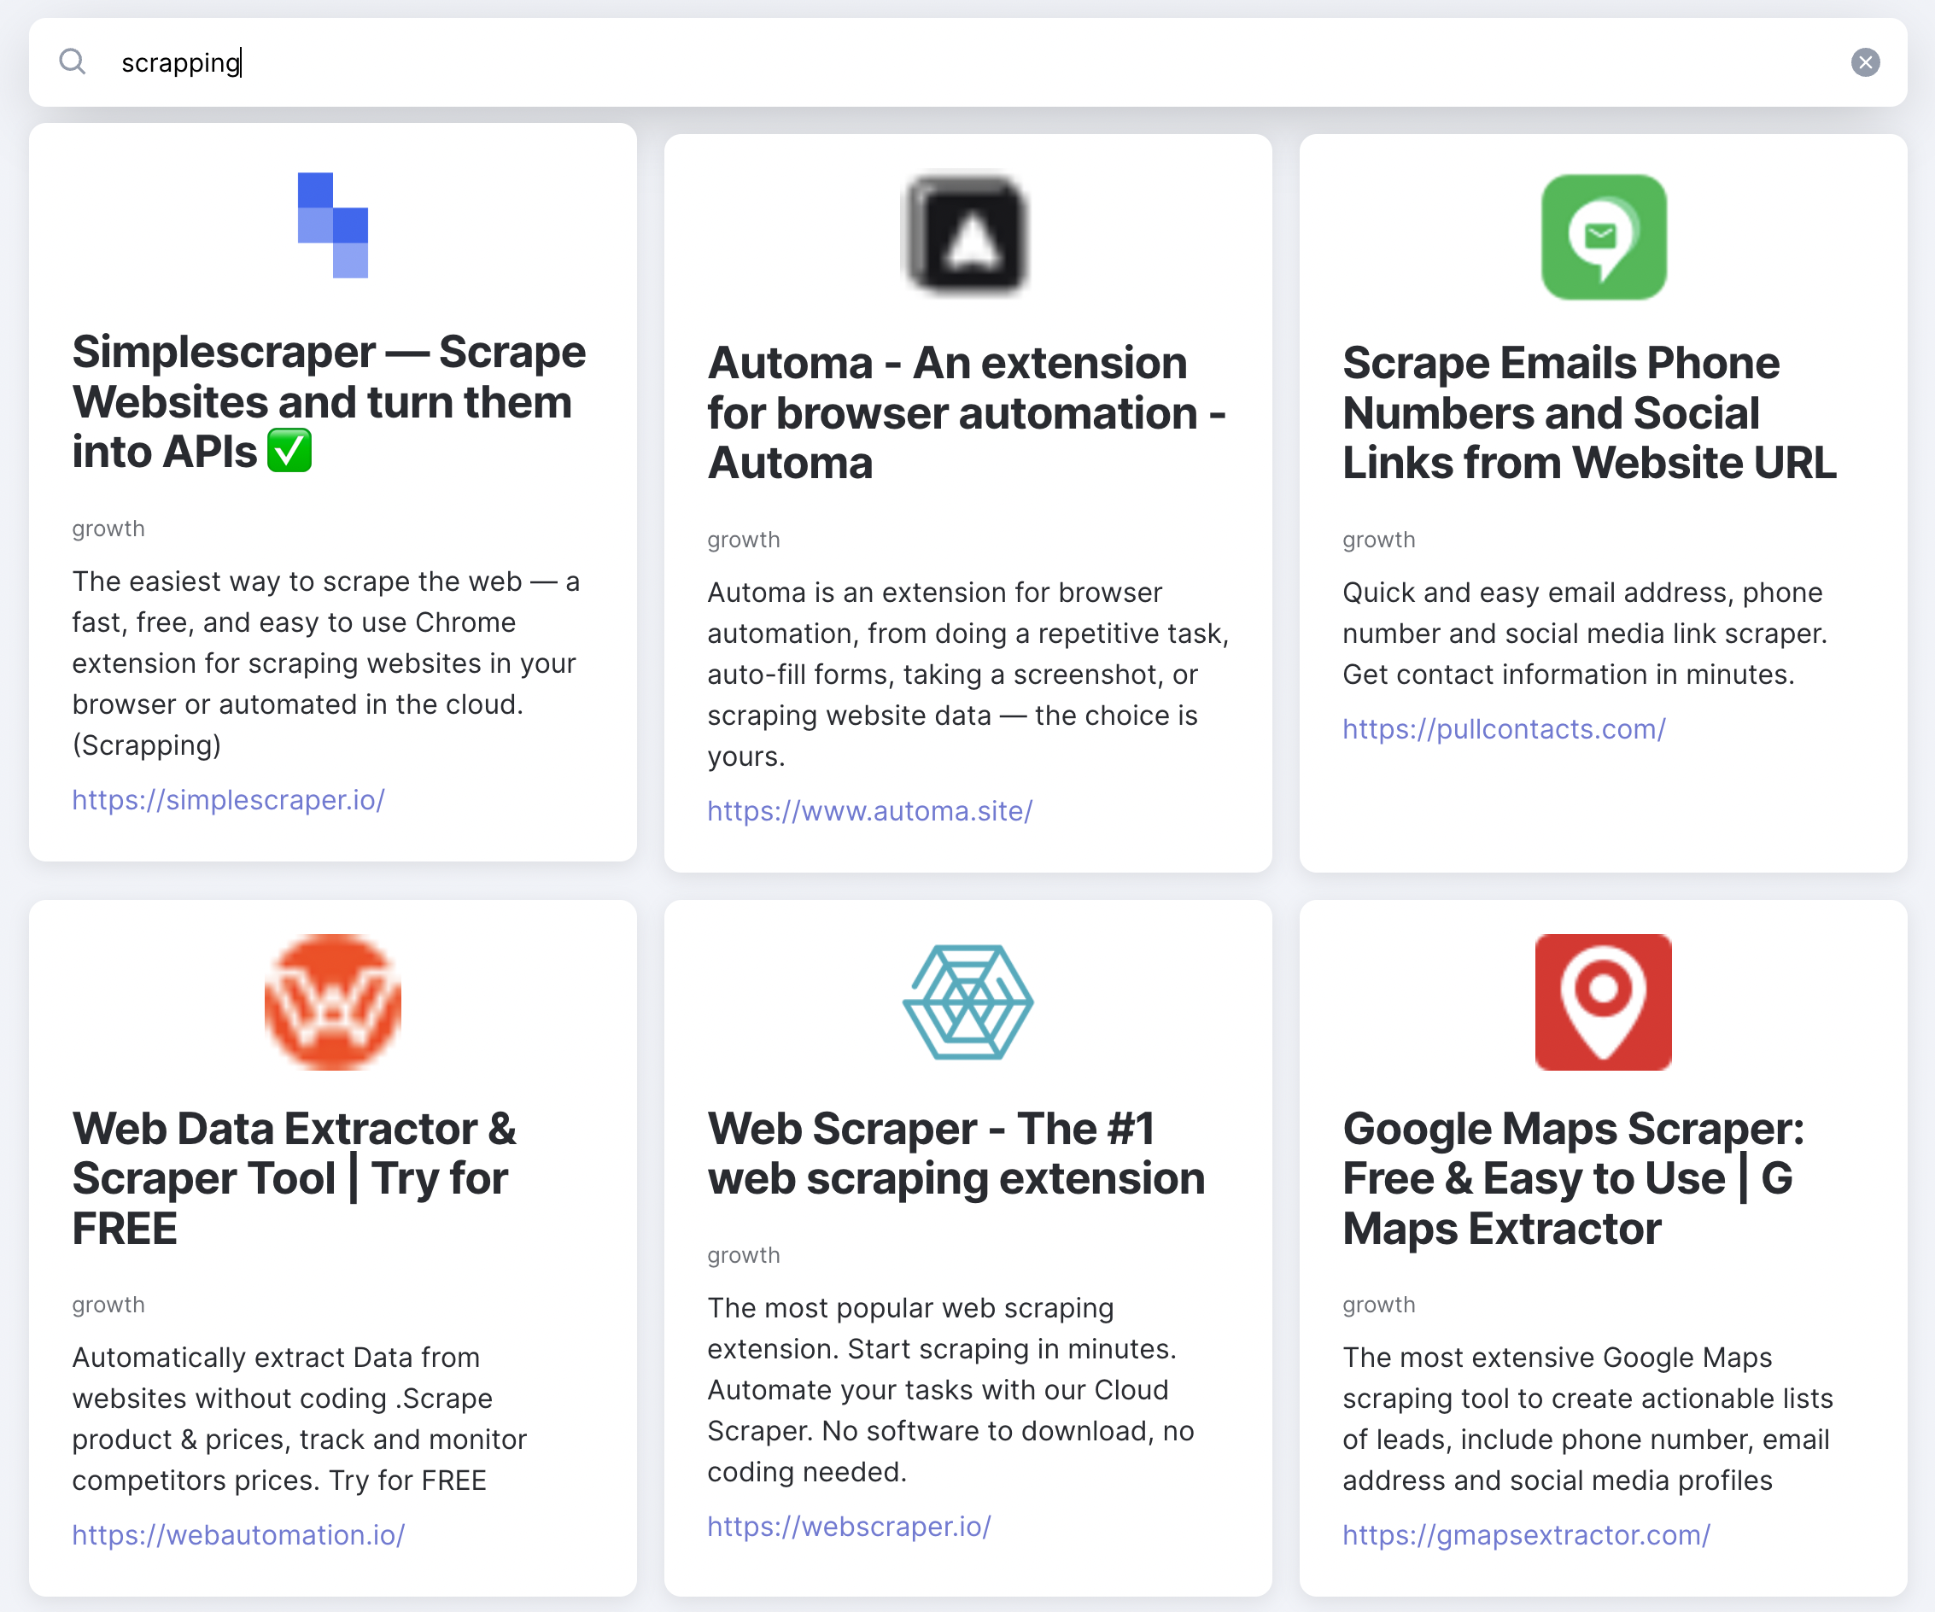The image size is (1935, 1612).
Task: Follow the https://simplescraper.io/ link
Action: pos(229,799)
